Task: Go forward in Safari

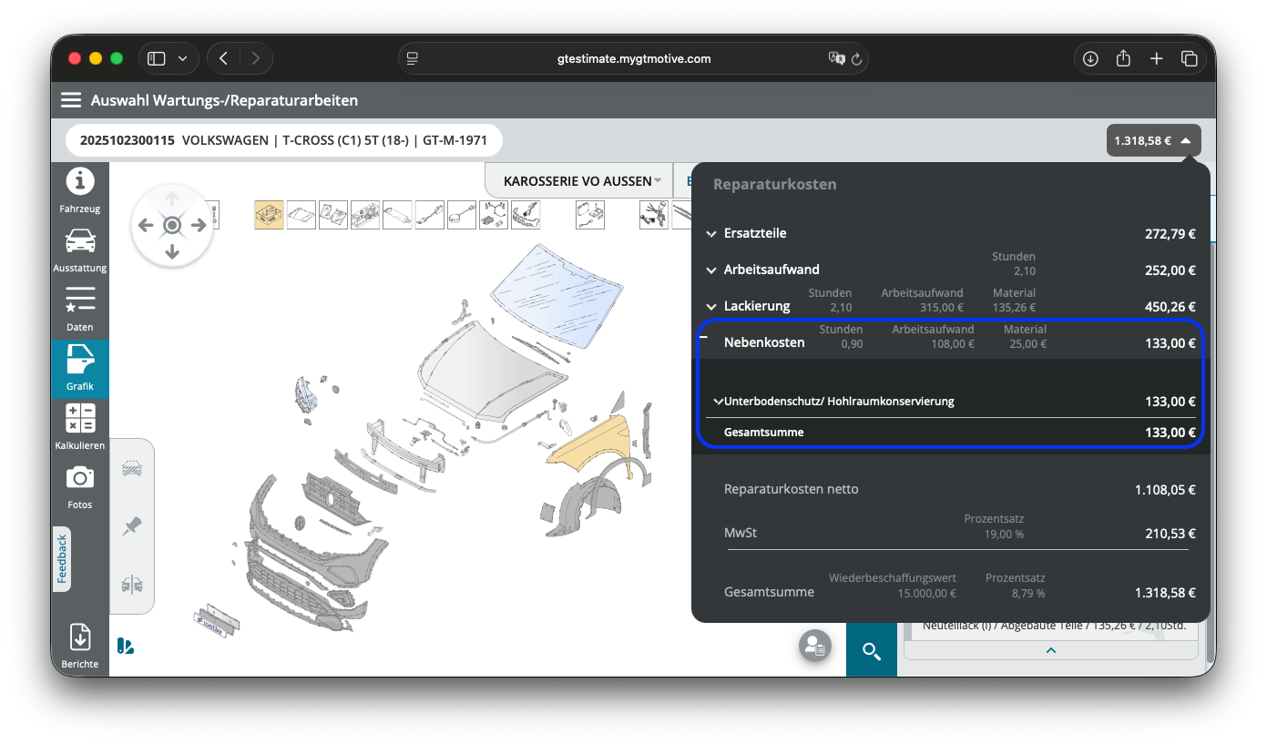Action: pyautogui.click(x=256, y=58)
